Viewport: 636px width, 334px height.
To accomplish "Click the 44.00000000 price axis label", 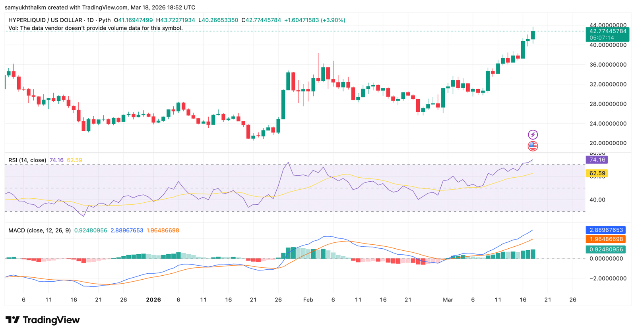I will point(608,25).
